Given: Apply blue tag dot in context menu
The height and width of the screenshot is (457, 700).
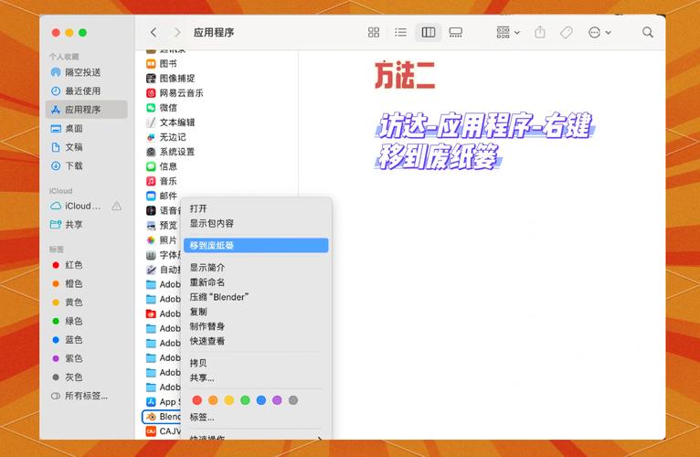Looking at the screenshot, I should click(261, 400).
